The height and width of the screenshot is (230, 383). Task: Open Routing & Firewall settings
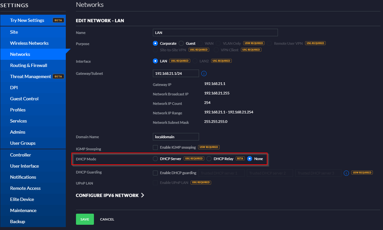pos(28,65)
